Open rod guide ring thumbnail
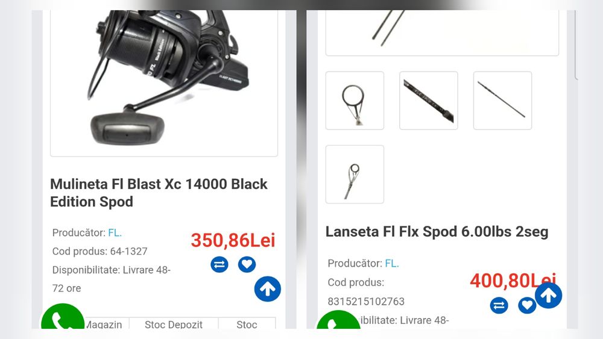This screenshot has height=339, width=603. (355, 101)
